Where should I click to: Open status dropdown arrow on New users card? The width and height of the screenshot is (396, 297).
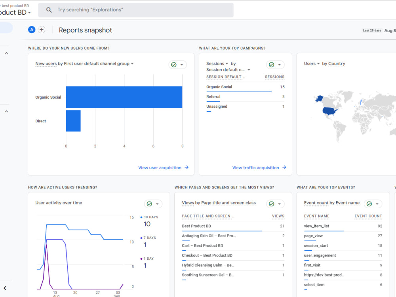pos(182,65)
